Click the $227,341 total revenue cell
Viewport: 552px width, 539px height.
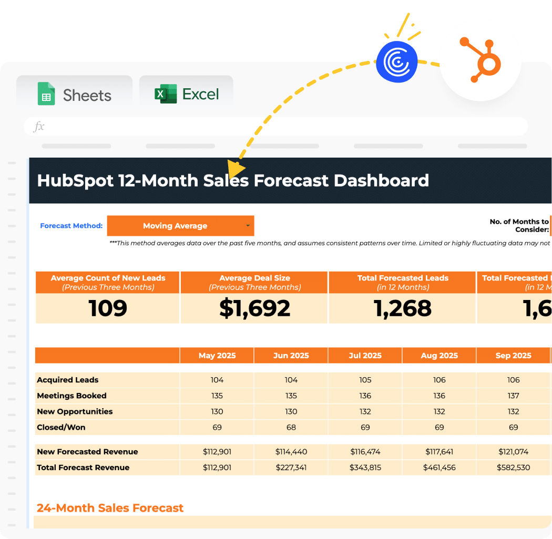tap(291, 468)
